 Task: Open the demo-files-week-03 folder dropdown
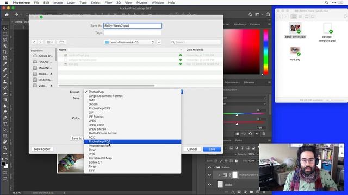pyautogui.click(x=129, y=42)
